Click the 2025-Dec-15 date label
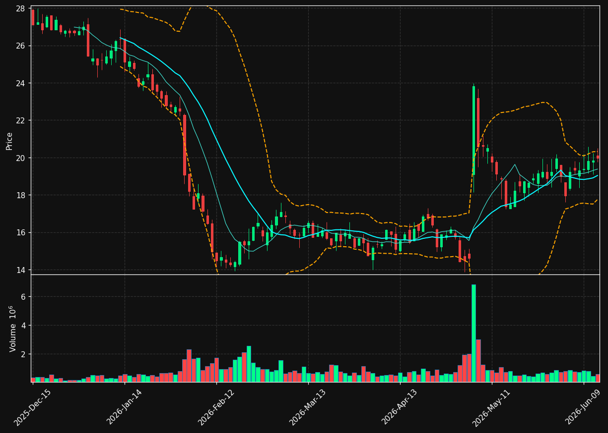 pyautogui.click(x=33, y=407)
